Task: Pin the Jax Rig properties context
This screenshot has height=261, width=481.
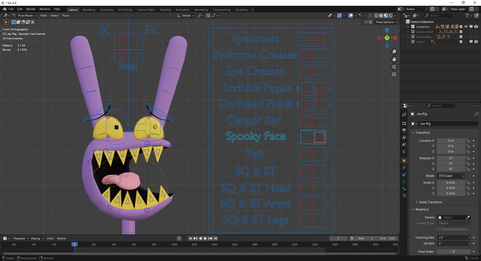Action: [x=476, y=114]
